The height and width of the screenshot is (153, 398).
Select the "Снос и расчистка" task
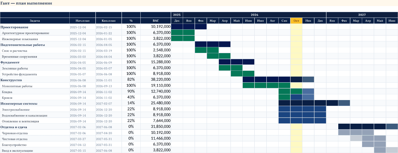pyautogui.click(x=35, y=51)
